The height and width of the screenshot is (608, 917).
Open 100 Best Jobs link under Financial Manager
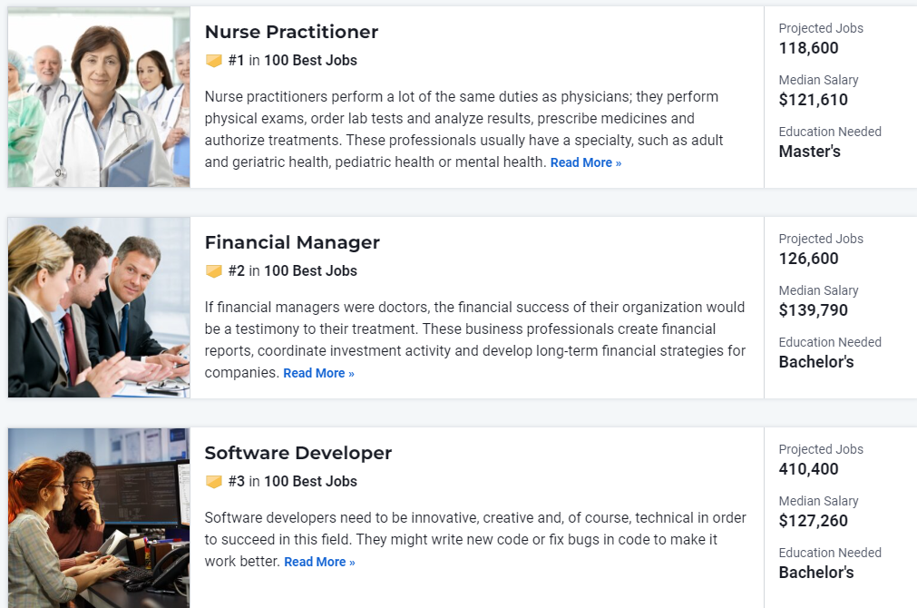[310, 271]
